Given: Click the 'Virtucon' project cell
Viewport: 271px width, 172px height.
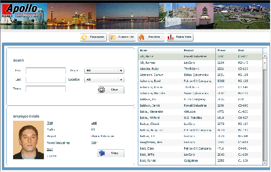Looking at the screenshot, I should (x=190, y=112).
